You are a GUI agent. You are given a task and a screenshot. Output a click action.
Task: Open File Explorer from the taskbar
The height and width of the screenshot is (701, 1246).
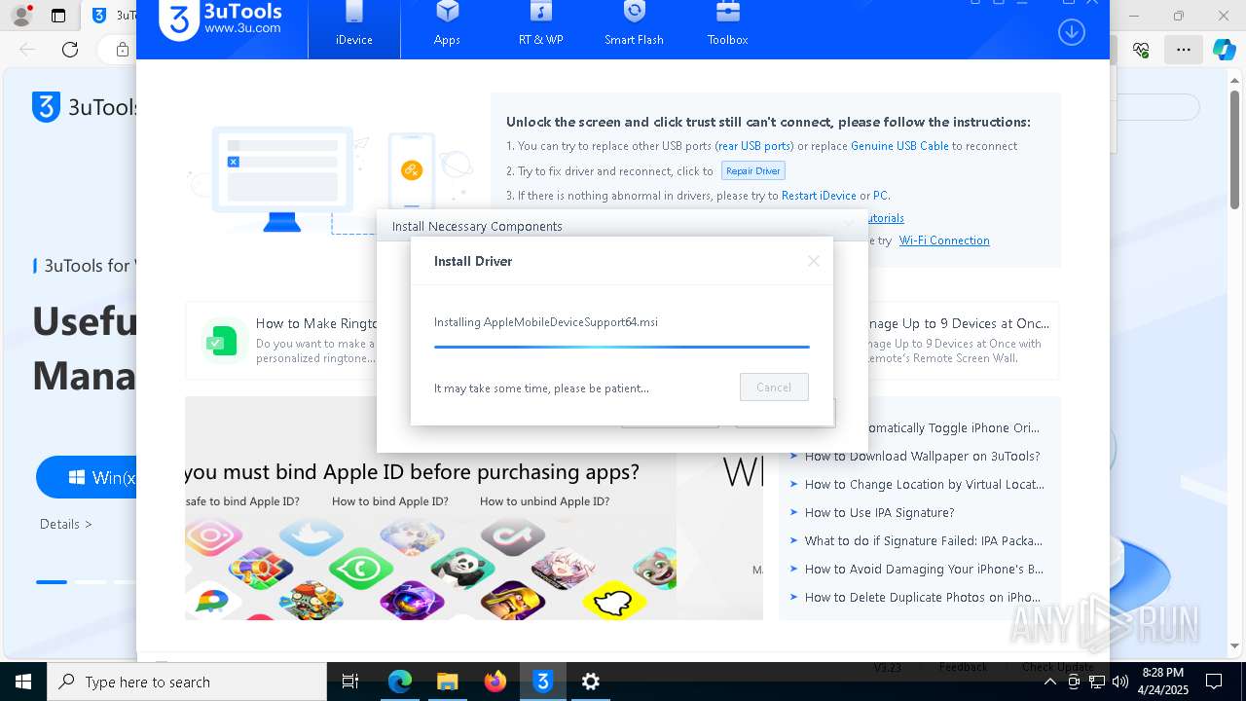(447, 682)
